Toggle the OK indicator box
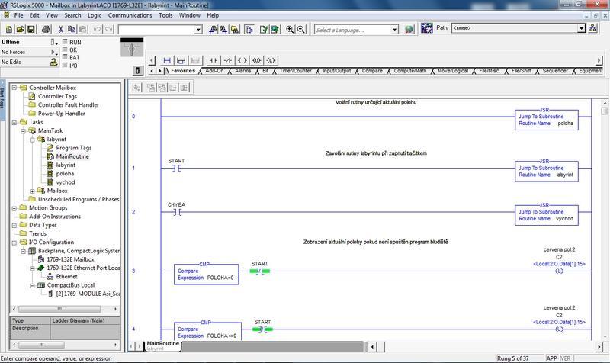 click(65, 50)
